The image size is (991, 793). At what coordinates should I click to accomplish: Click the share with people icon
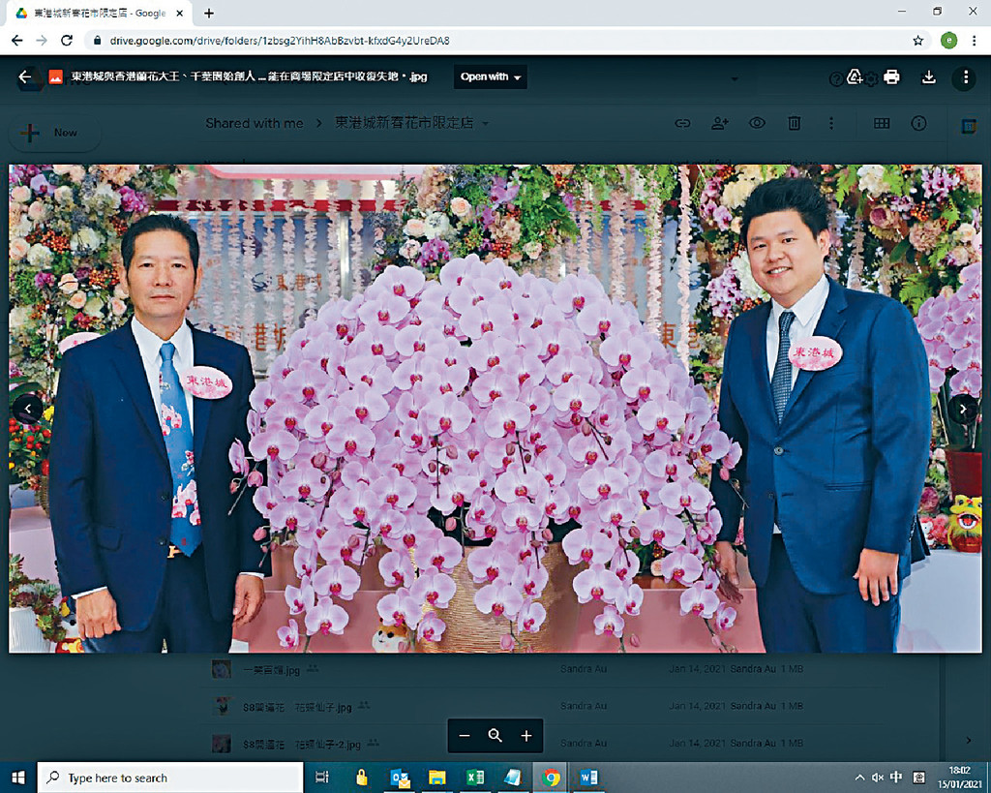(720, 123)
